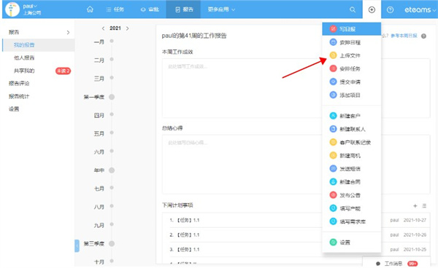Collapse the sidebar with blue handle
The width and height of the screenshot is (438, 268).
77,245
